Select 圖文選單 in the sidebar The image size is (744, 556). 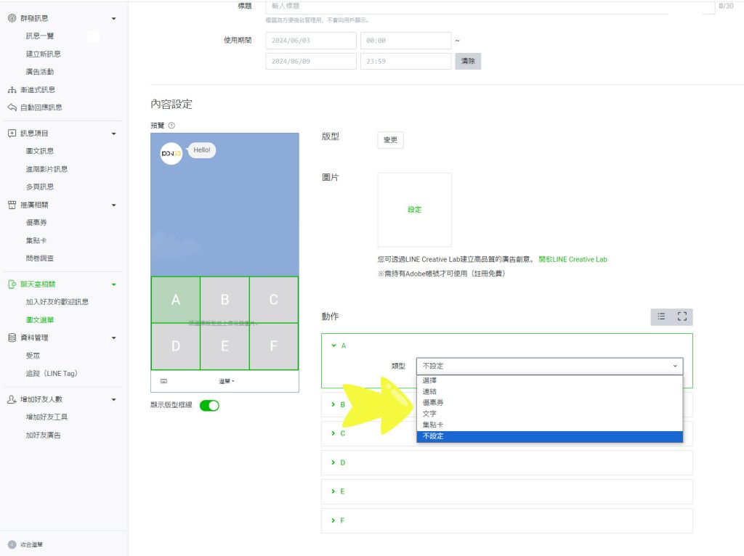40,319
